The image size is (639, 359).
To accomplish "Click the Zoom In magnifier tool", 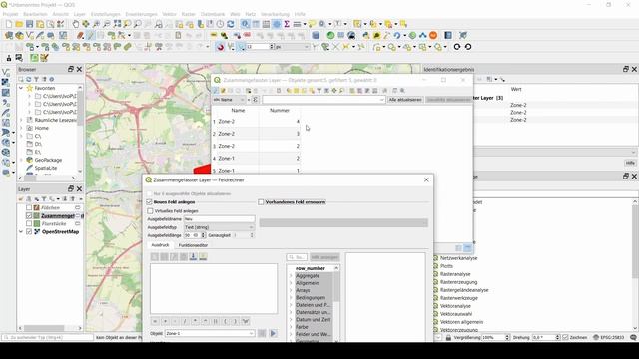I will pyautogui.click(x=96, y=24).
